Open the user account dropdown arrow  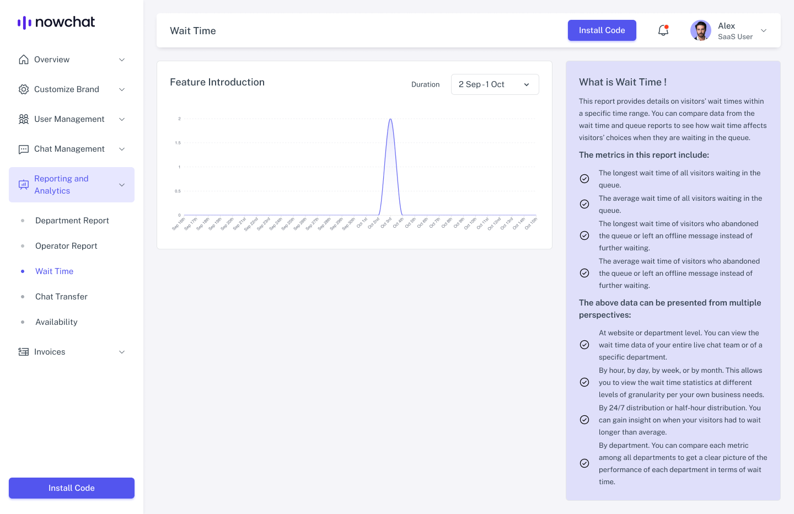(x=764, y=30)
